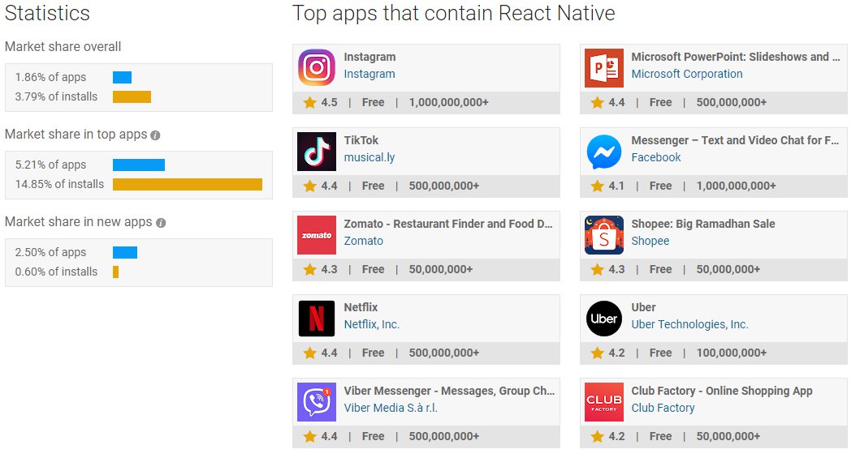Open Messenger – Text and Video Chat title

click(x=735, y=140)
